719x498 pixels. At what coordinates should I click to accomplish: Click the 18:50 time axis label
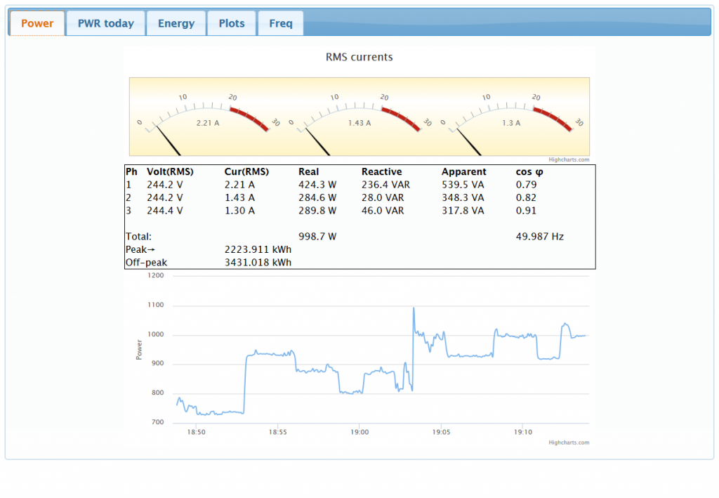tap(197, 432)
